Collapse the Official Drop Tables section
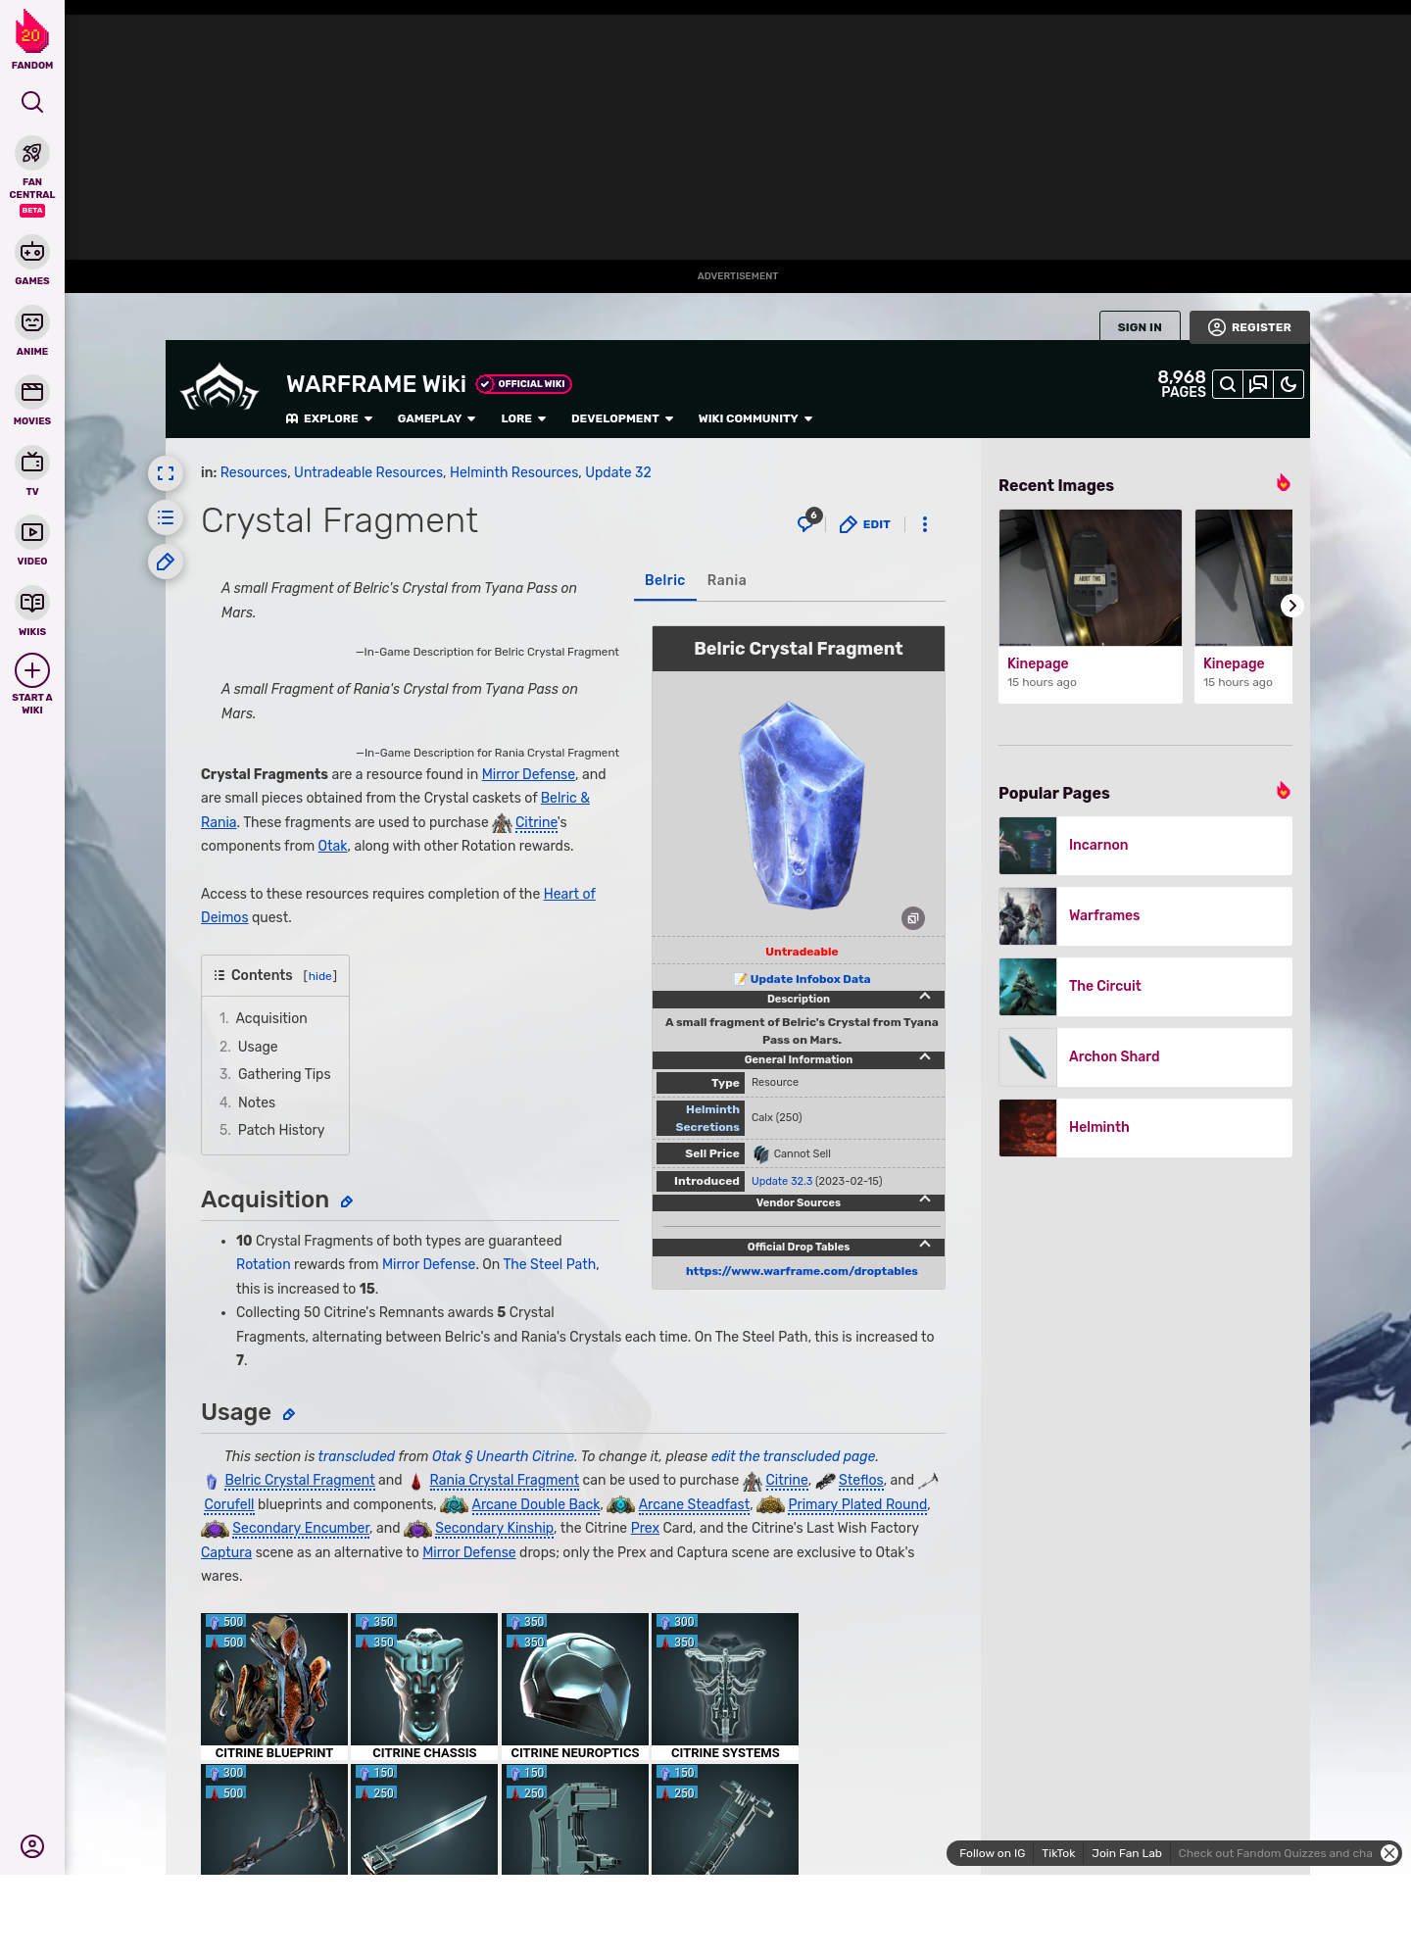The height and width of the screenshot is (1960, 1411). [x=799, y=1247]
